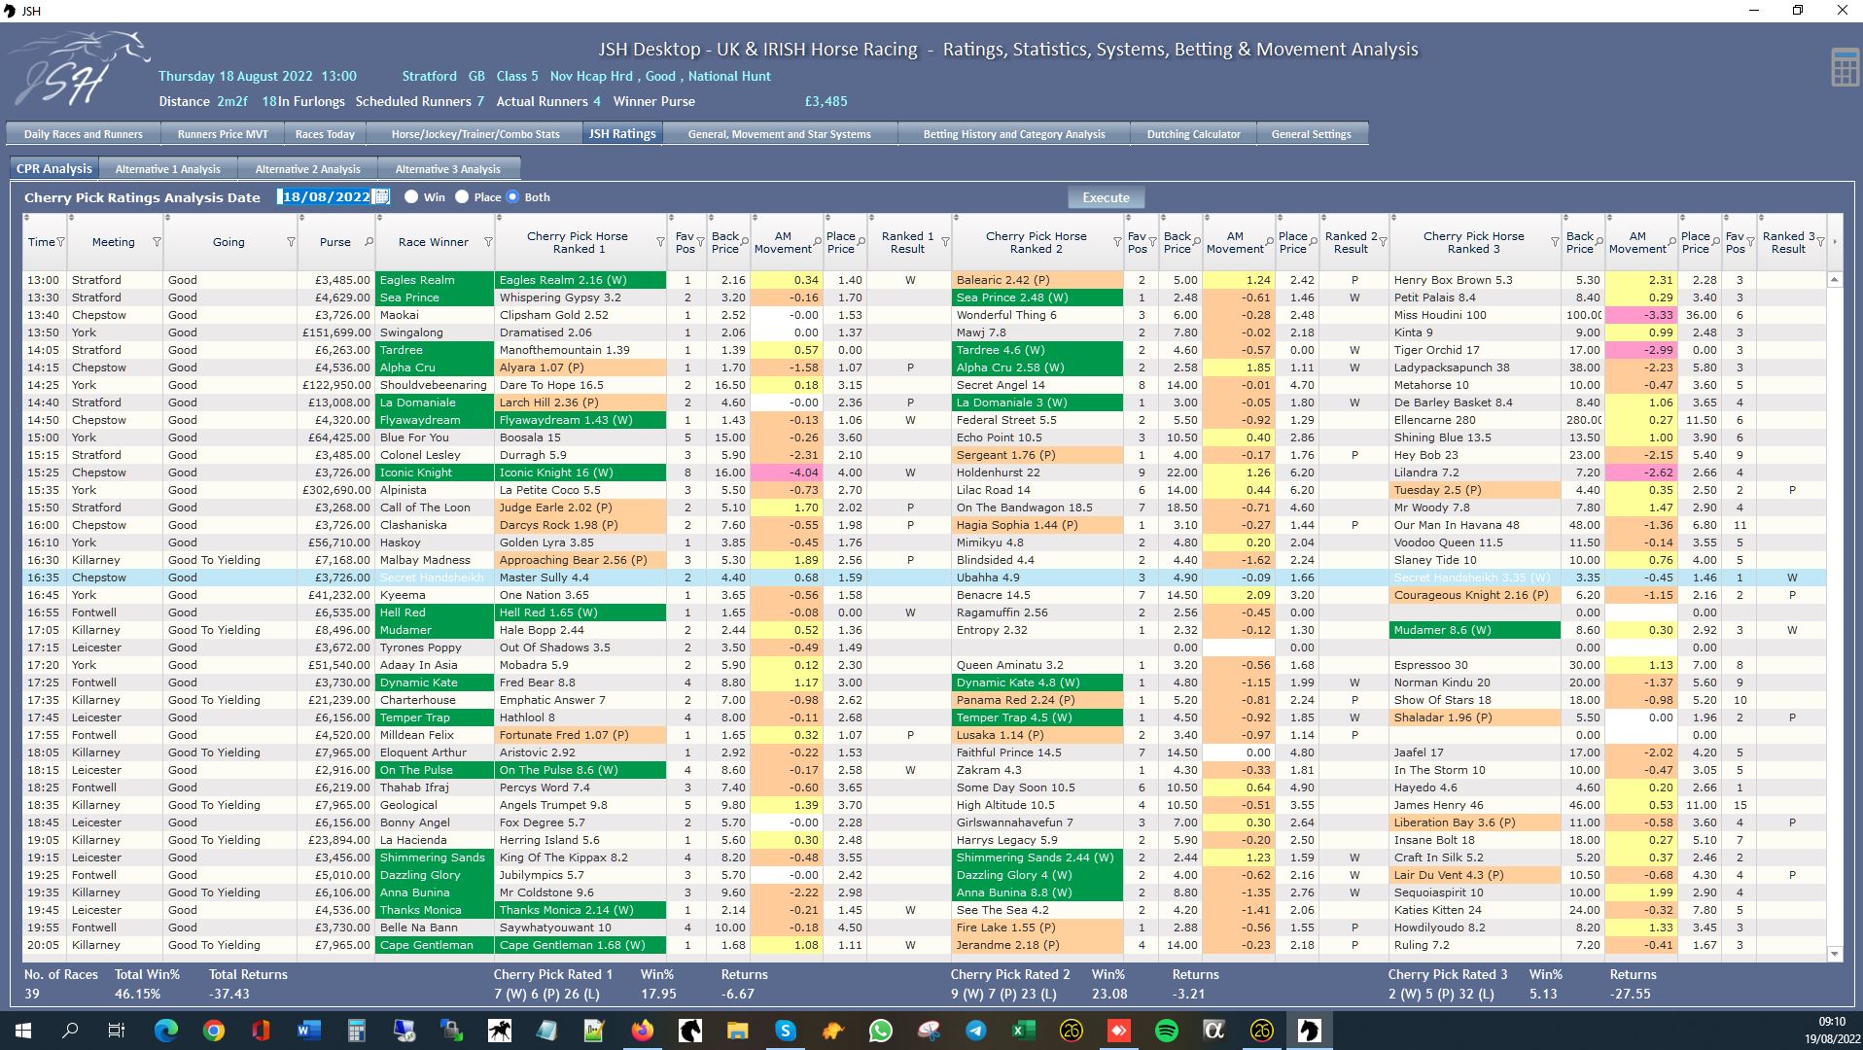Open the calculator icon in header
Image resolution: width=1863 pixels, height=1050 pixels.
1845,68
